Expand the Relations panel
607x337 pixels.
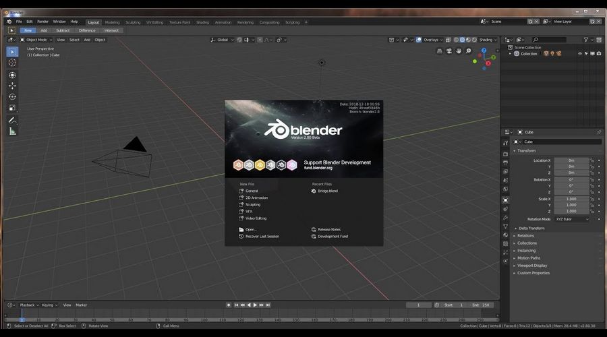pyautogui.click(x=525, y=236)
